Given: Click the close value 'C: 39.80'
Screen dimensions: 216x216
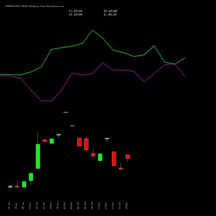Looking at the screenshot, I should click(x=76, y=11).
